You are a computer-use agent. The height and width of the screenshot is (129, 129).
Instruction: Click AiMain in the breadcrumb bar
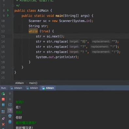click(x=20, y=83)
